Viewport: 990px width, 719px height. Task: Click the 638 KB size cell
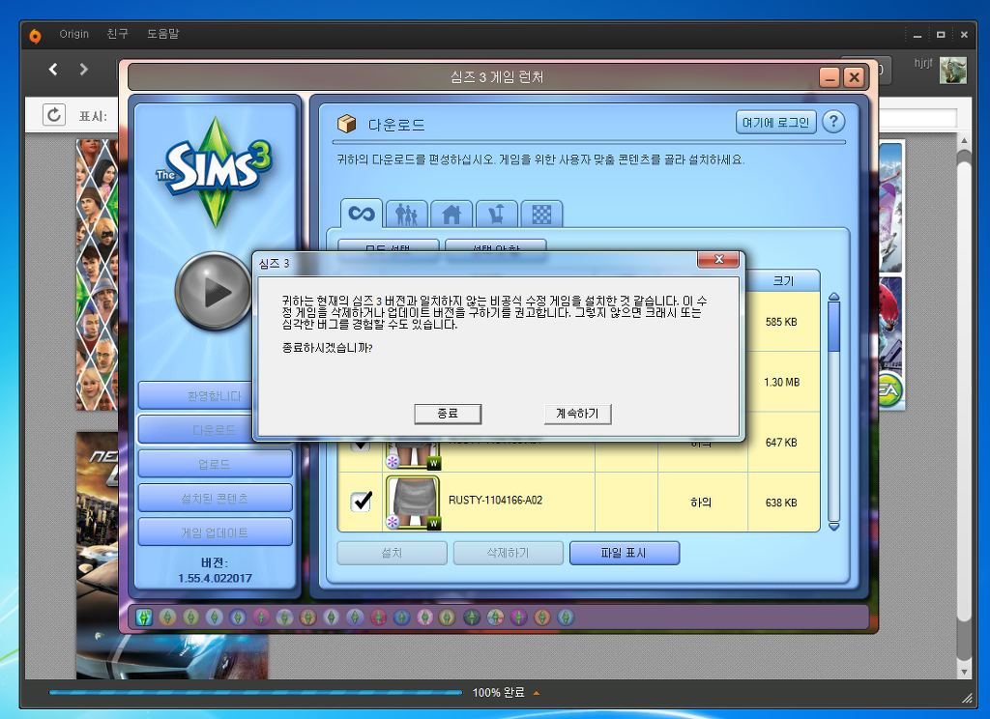781,503
